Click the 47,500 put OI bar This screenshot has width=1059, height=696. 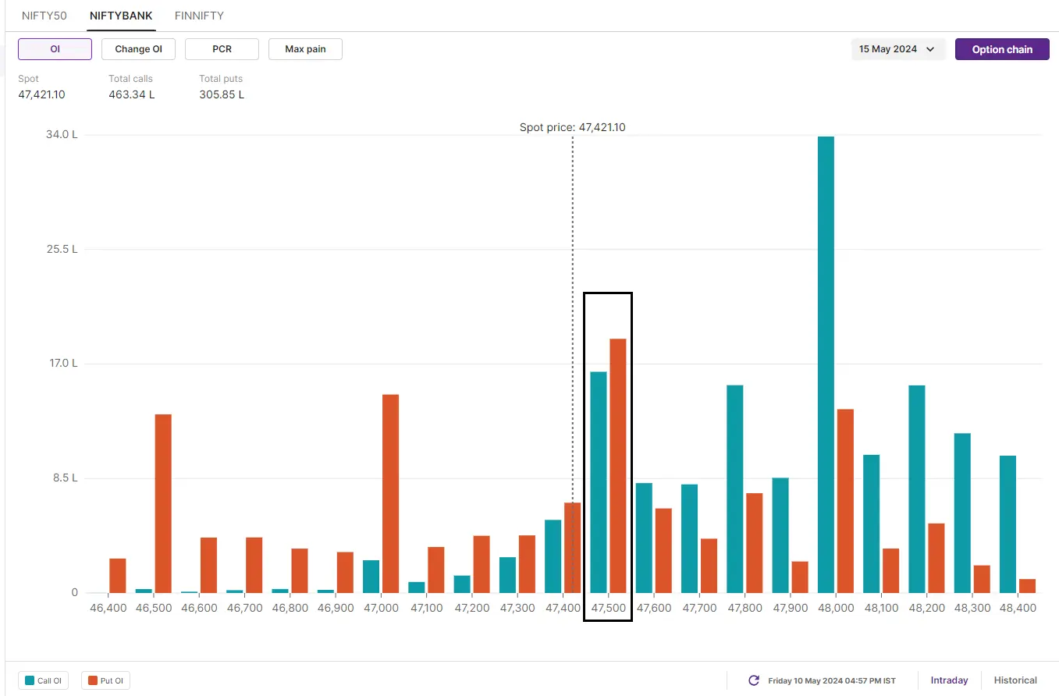(x=618, y=466)
